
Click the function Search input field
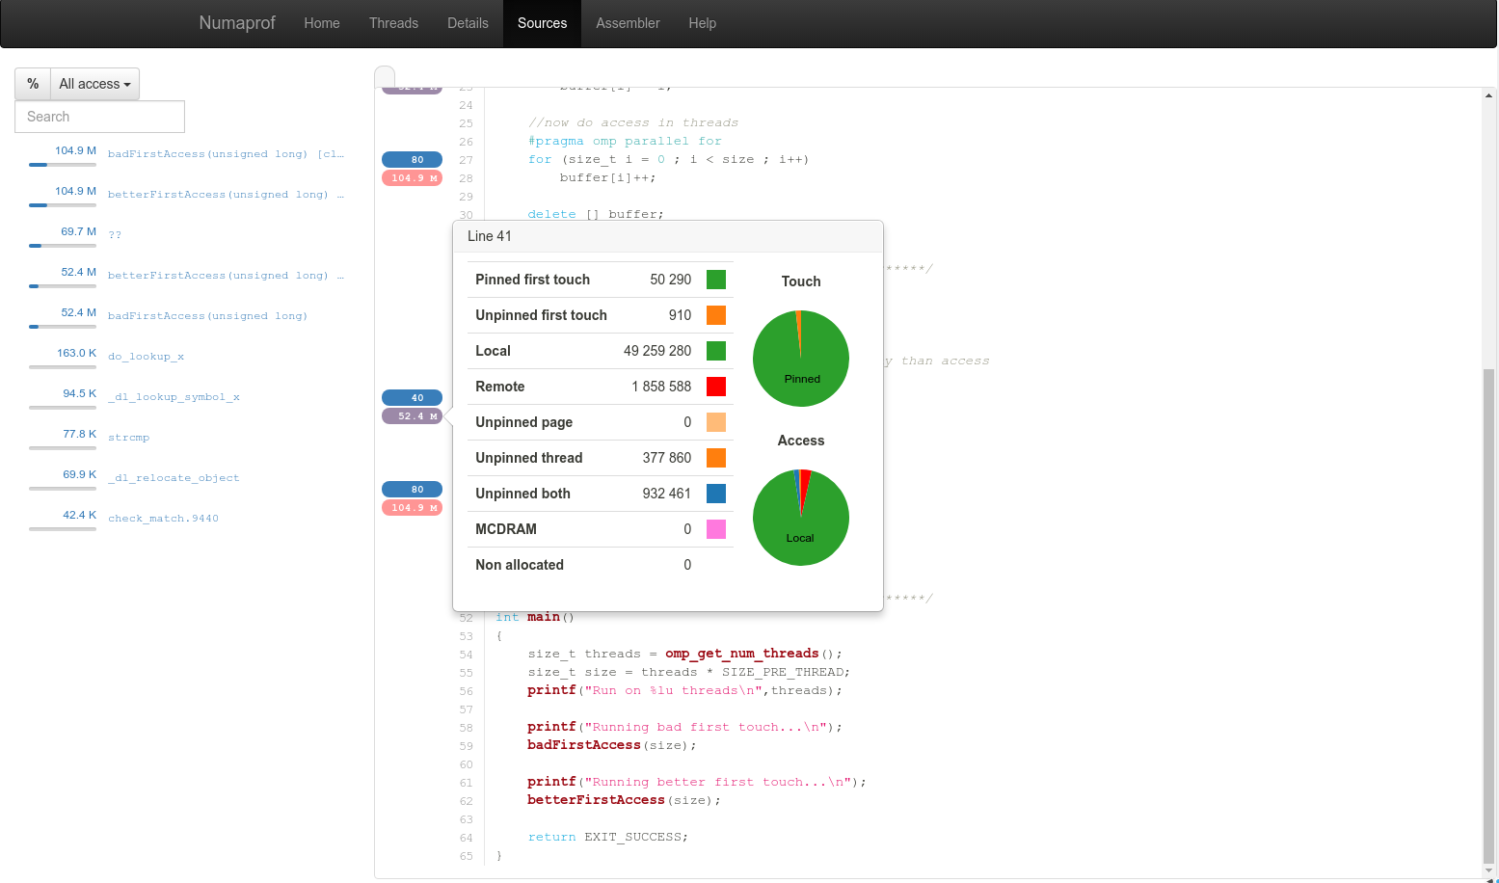(99, 117)
